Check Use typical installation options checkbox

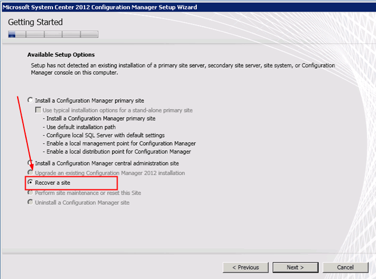click(x=38, y=110)
